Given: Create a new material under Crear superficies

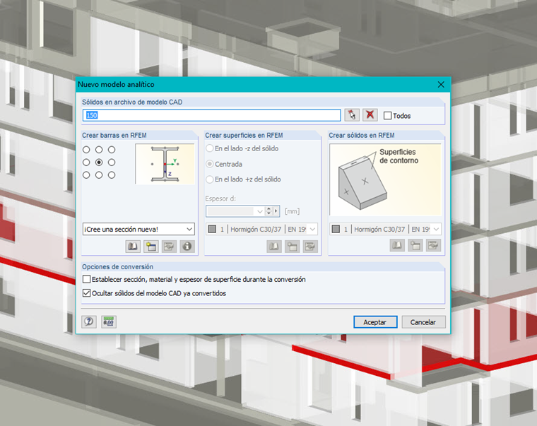Looking at the screenshot, I should [292, 247].
